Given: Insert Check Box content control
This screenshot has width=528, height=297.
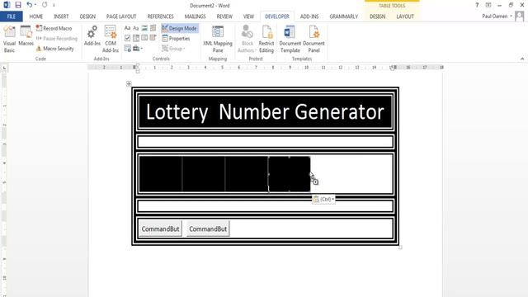Looking at the screenshot, I should (127, 38).
